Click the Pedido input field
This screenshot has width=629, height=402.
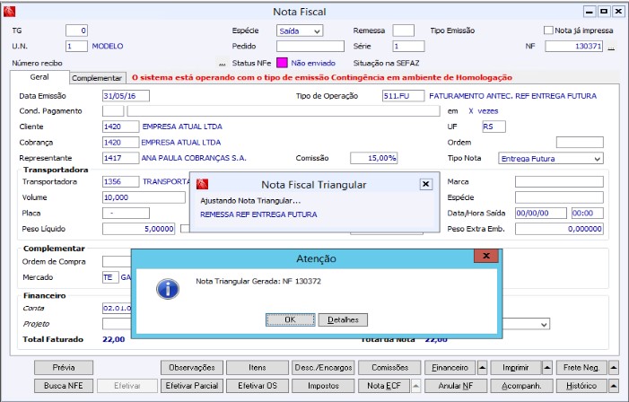point(310,46)
